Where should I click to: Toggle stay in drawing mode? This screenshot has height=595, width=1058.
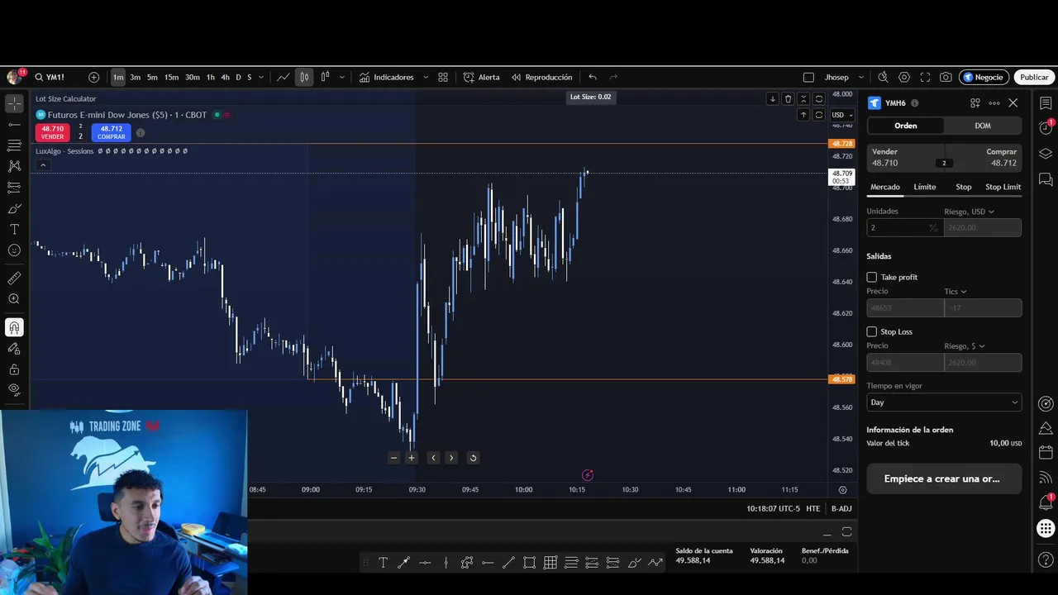point(14,349)
